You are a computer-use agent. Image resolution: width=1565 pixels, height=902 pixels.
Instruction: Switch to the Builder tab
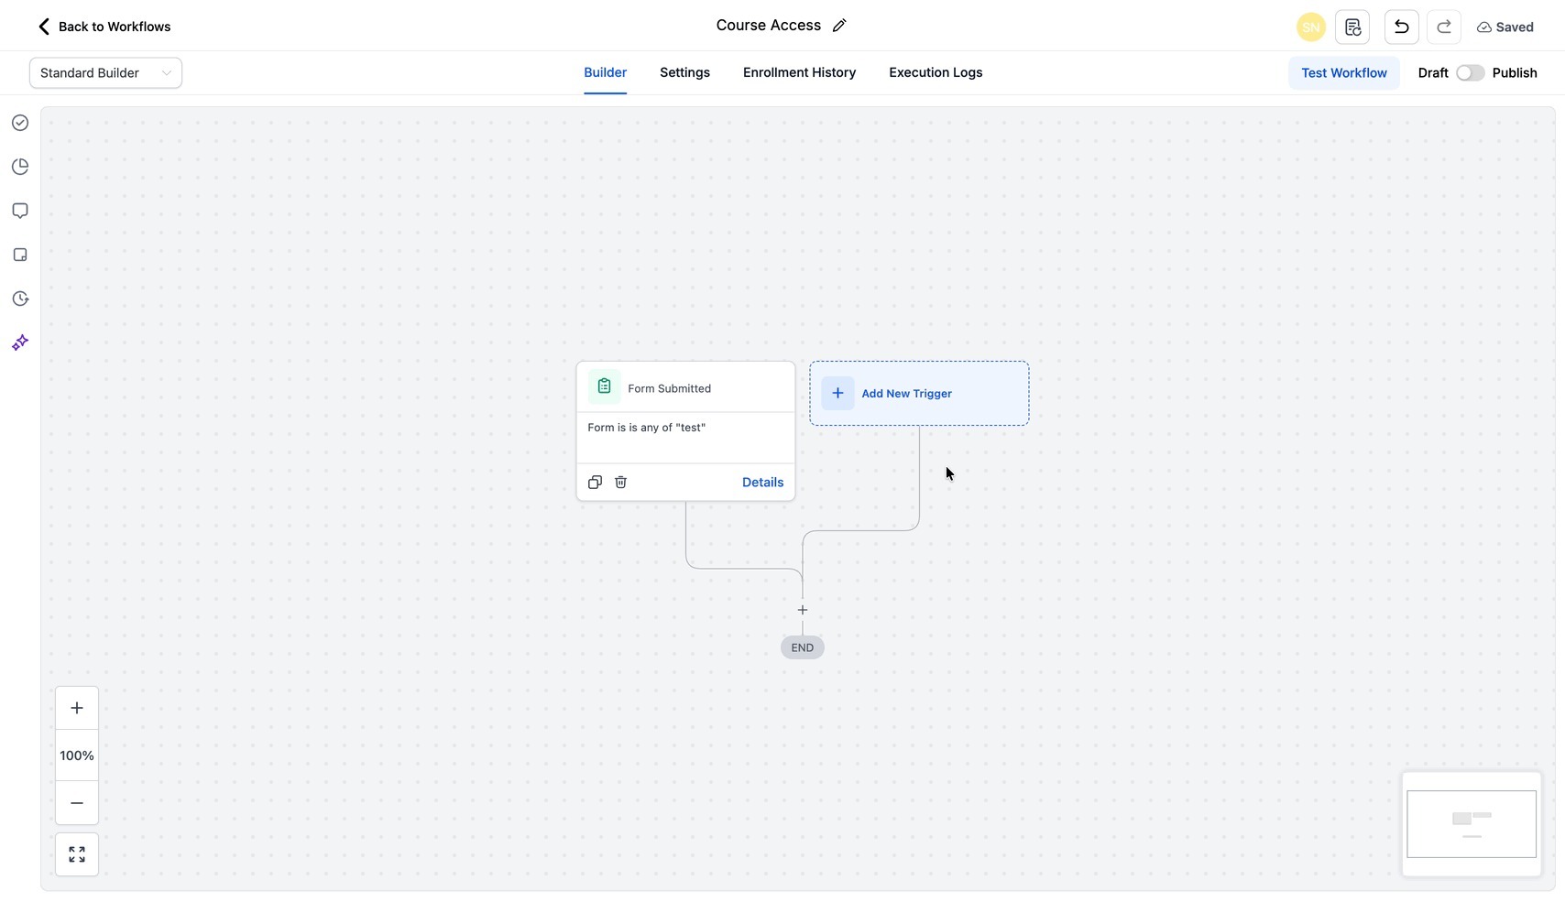605,72
